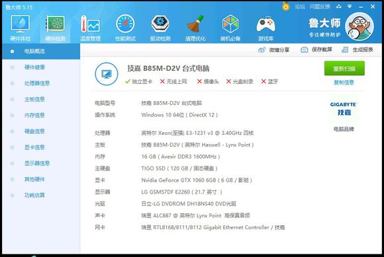Click the GIGABYTE 技嘉 brand logo
This screenshot has height=257, width=384.
tap(344, 109)
